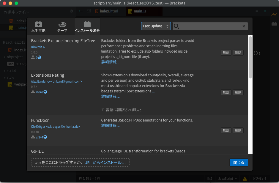Screen dimensions: 279x183
Task: Click the Go-IDE extension title
Action: tap(37, 151)
